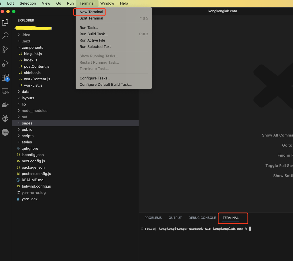Expand the node_modules folder
The image size is (293, 261).
34,111
